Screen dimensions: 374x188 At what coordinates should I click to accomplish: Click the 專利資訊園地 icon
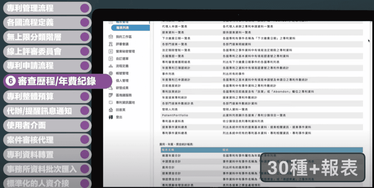[111, 102]
